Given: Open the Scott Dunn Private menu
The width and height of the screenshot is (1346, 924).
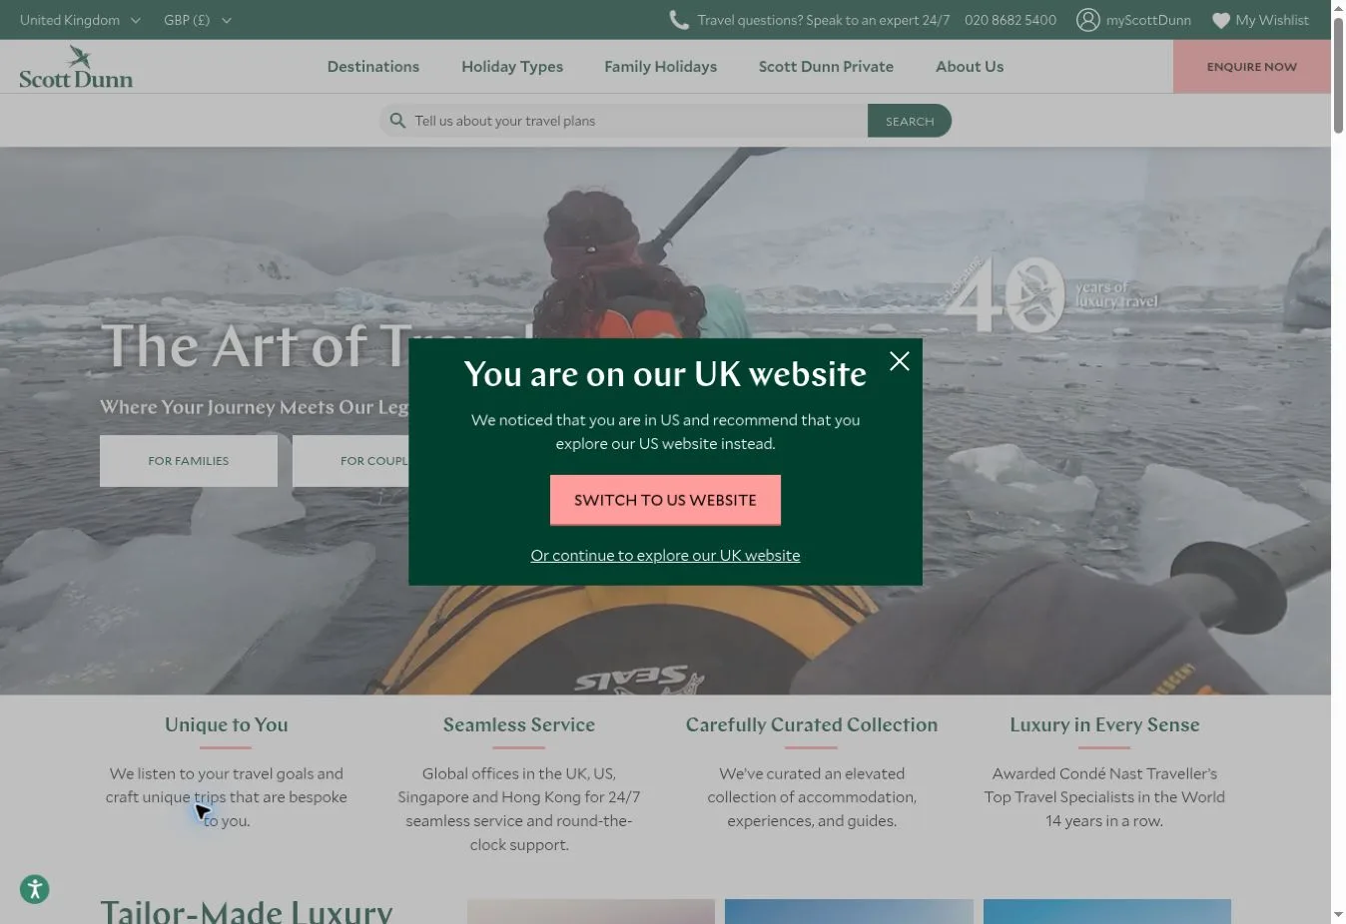Looking at the screenshot, I should tap(826, 67).
